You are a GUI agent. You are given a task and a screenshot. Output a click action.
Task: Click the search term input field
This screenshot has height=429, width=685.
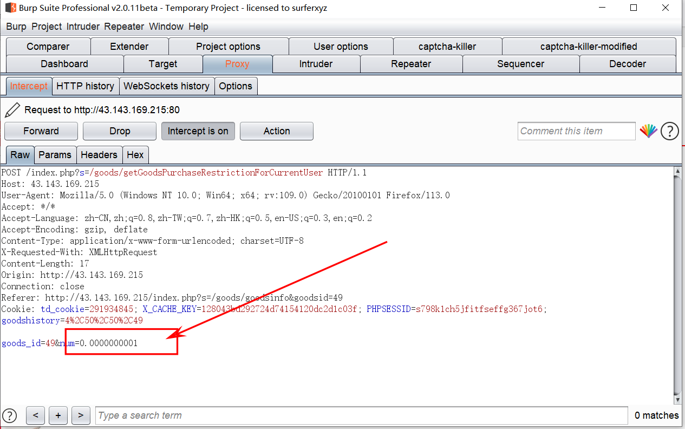362,415
